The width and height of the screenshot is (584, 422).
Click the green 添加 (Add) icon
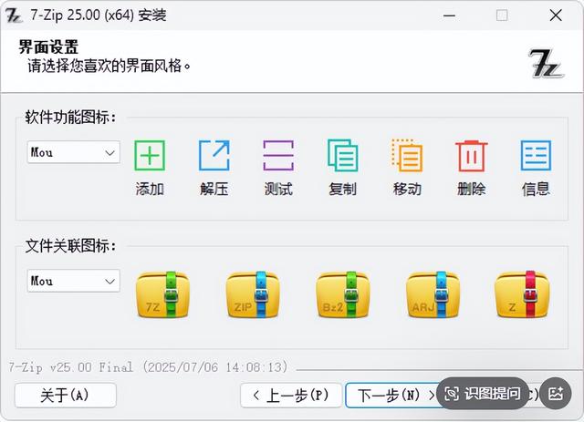[x=150, y=155]
